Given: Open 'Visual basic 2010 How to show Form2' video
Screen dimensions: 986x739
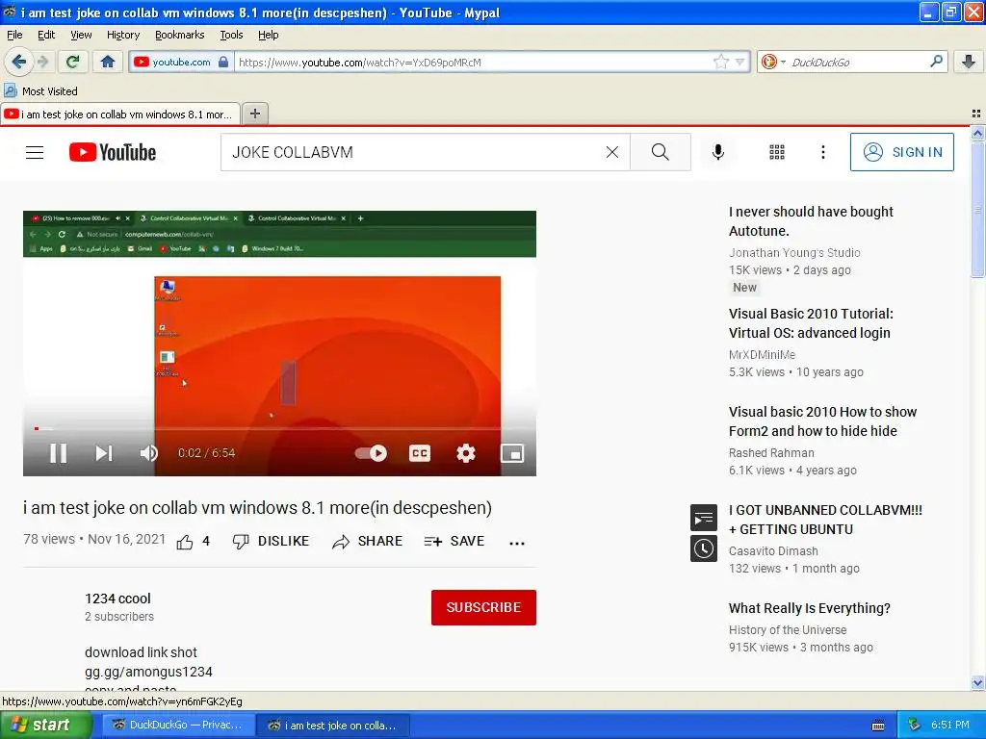Looking at the screenshot, I should click(x=822, y=421).
